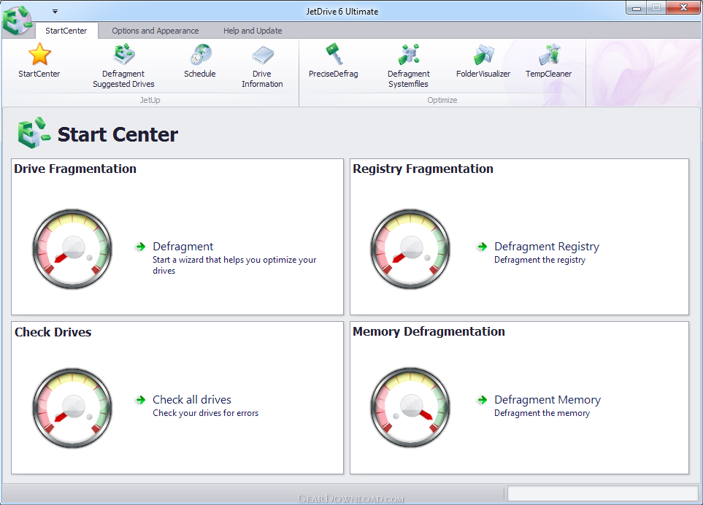
Task: Open Help and Update tab
Action: coord(253,31)
